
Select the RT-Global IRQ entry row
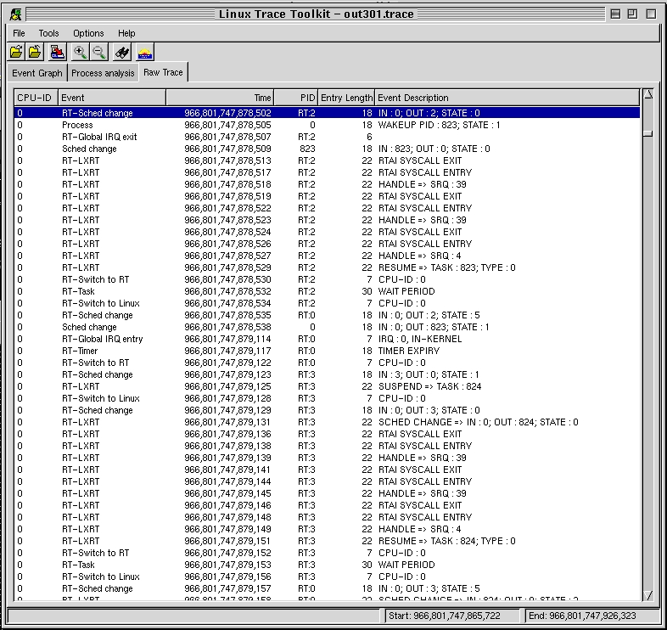(x=327, y=339)
